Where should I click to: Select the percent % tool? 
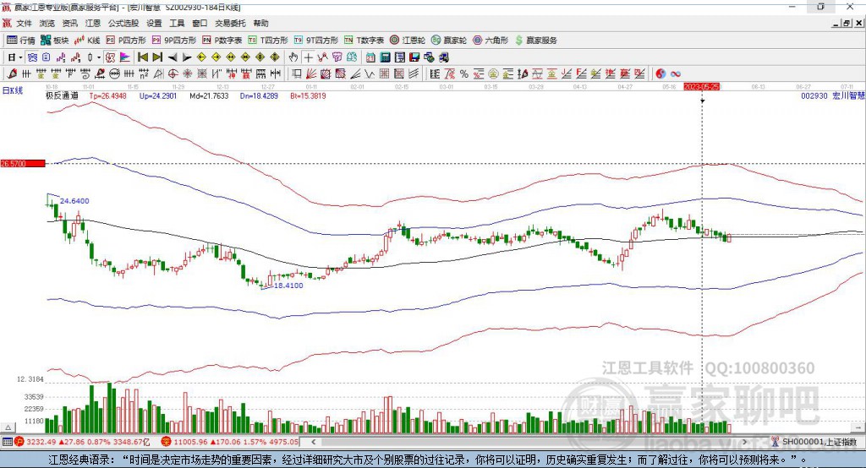tap(464, 74)
